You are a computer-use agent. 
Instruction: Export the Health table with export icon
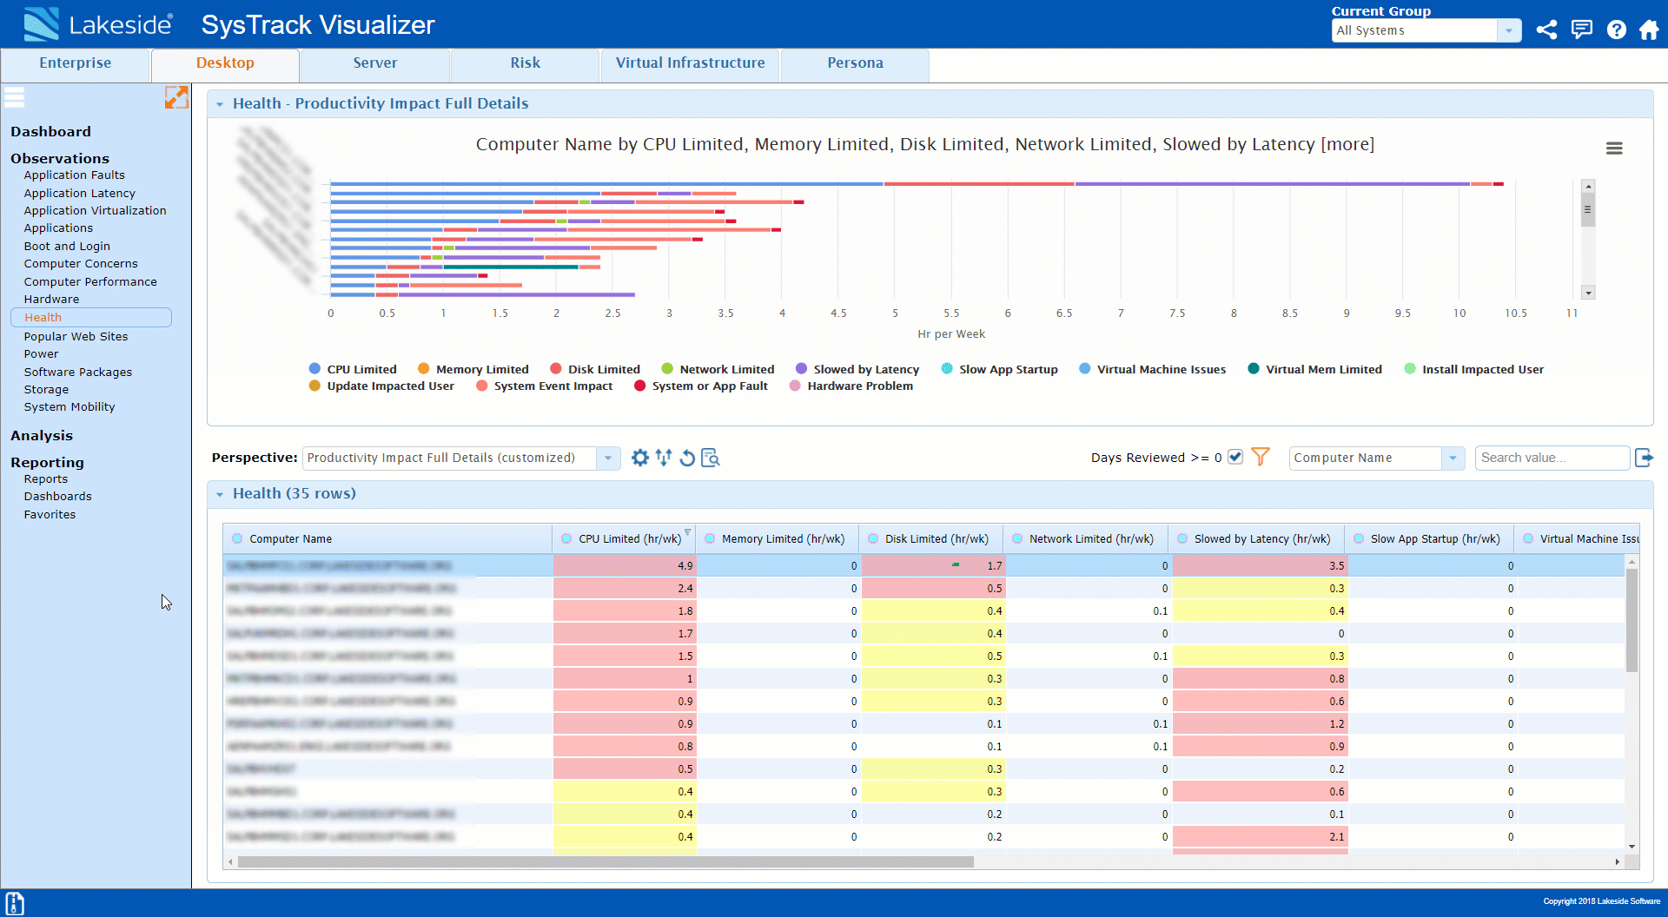[x=1645, y=458]
